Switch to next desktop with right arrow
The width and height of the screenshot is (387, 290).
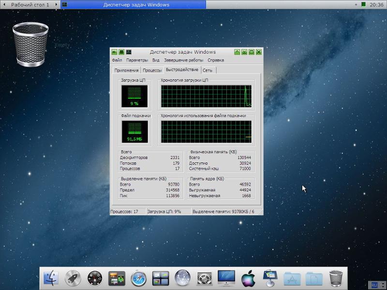click(56, 4)
